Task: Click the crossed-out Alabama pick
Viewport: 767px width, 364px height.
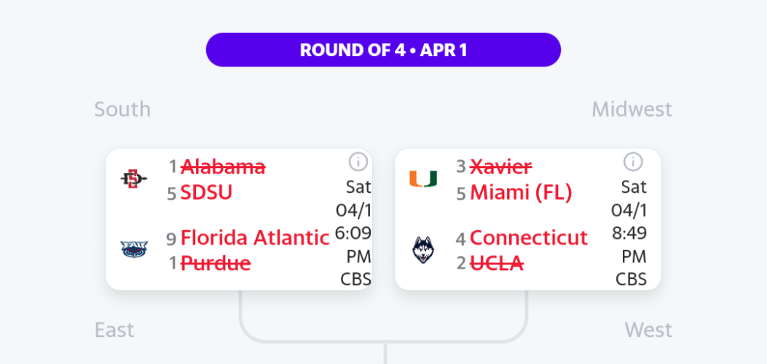Action: click(223, 167)
